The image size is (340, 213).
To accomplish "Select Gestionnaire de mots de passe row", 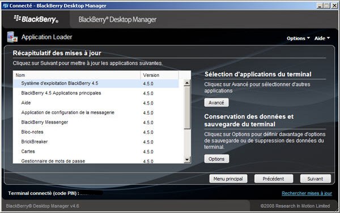I will [x=96, y=161].
